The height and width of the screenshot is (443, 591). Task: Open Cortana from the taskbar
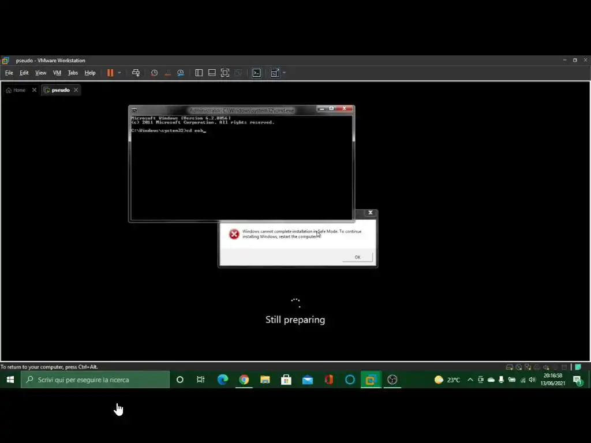180,380
